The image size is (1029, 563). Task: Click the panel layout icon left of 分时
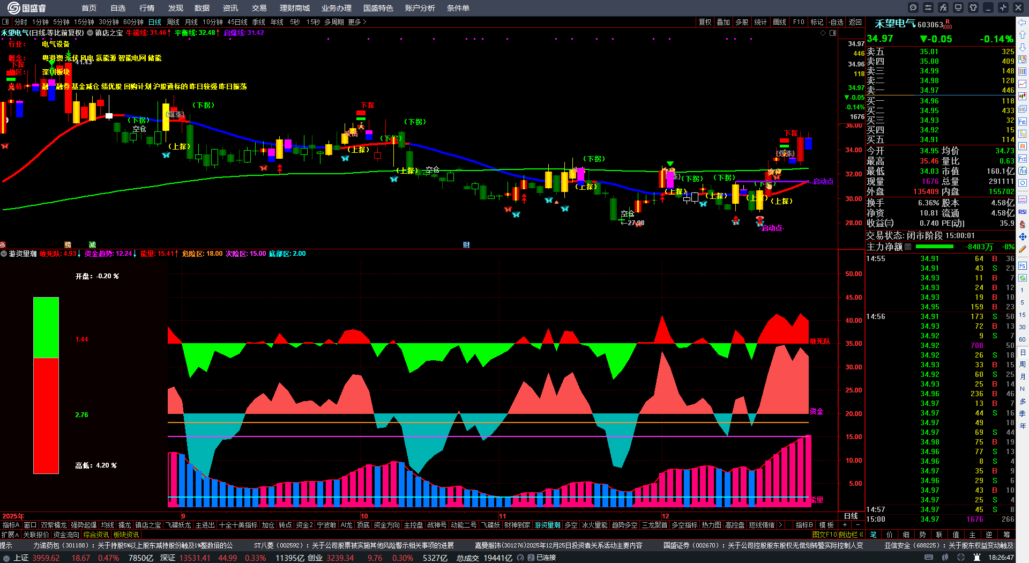point(5,22)
